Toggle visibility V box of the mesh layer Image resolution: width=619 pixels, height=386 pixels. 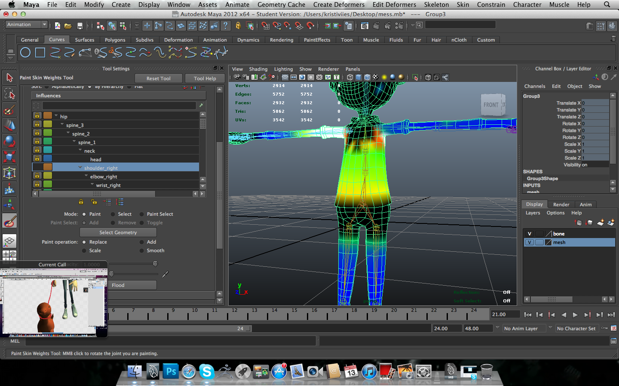point(530,242)
